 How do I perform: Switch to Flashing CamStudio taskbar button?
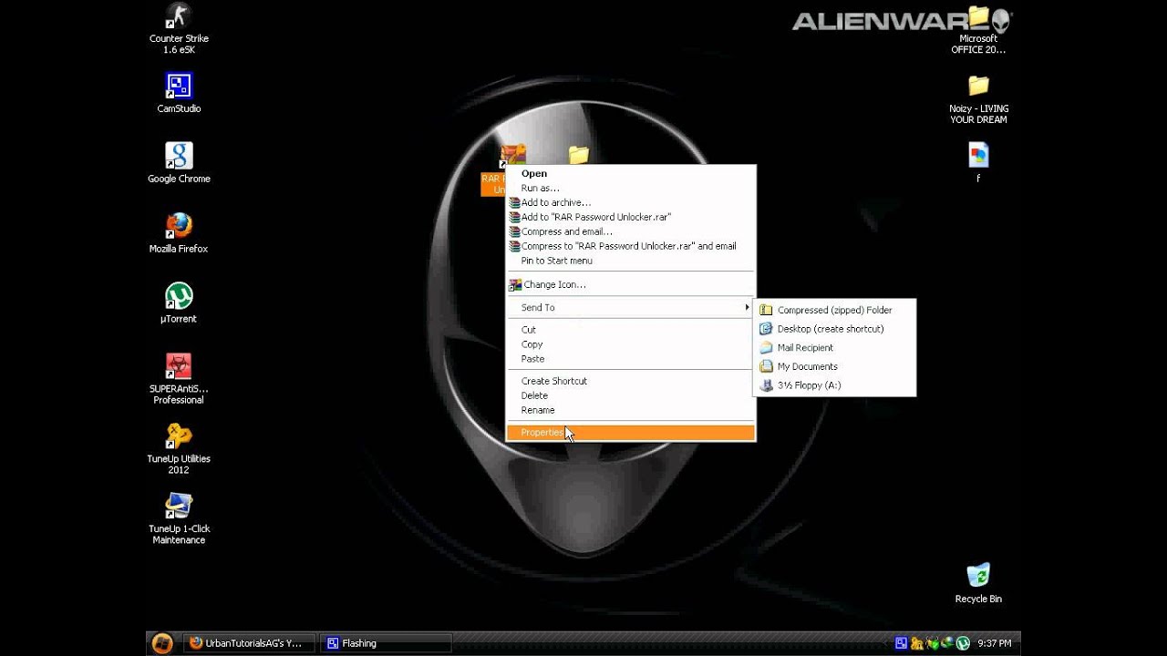pyautogui.click(x=386, y=643)
